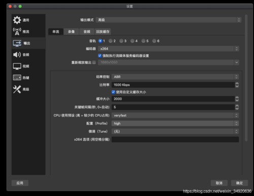Open the x264 encoder dropdown

click(169, 49)
